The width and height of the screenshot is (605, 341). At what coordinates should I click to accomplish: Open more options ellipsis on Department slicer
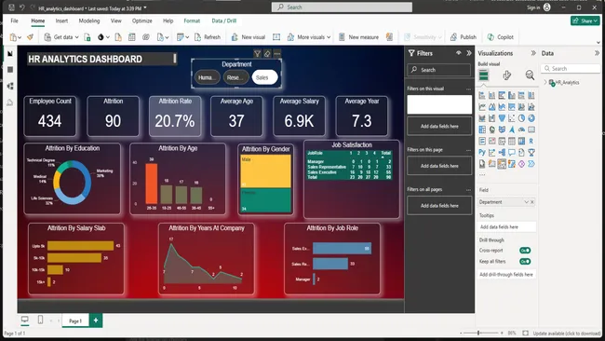[x=277, y=54]
